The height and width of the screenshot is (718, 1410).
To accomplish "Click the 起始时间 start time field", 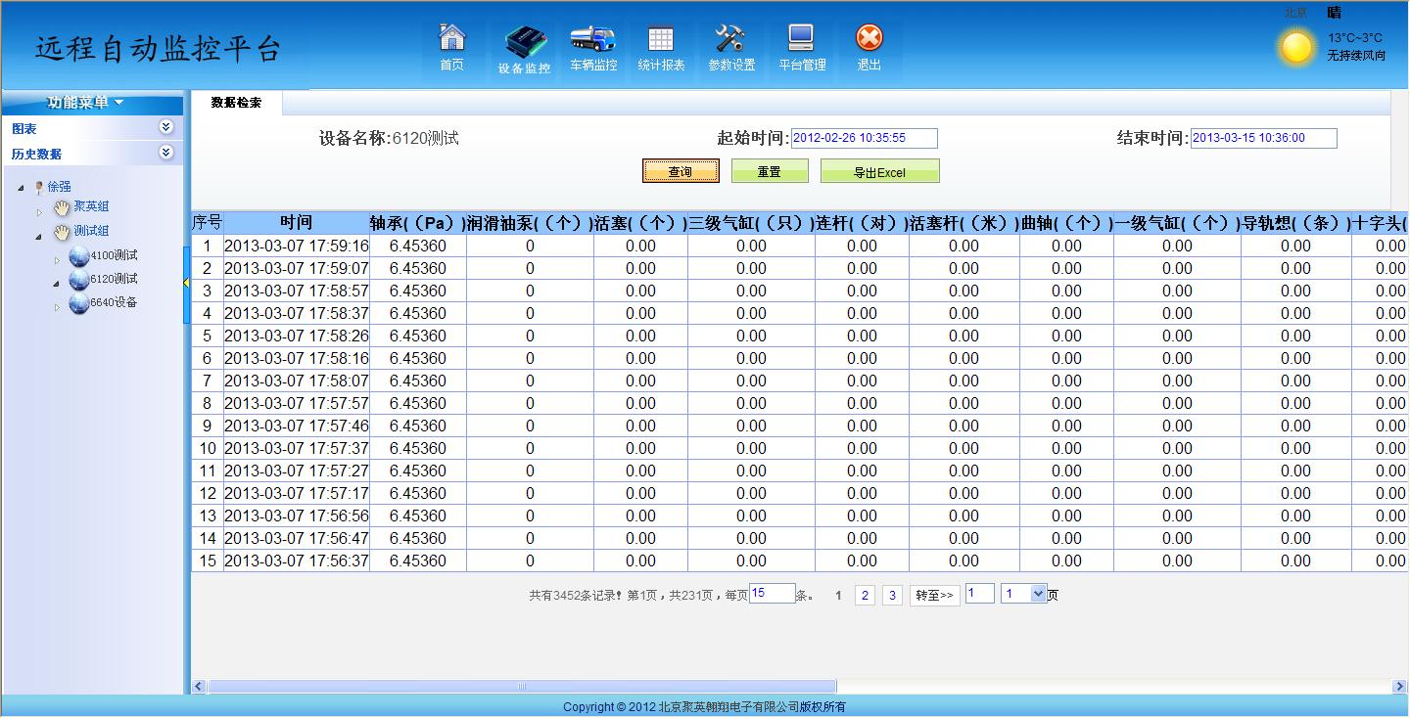I will coord(867,138).
